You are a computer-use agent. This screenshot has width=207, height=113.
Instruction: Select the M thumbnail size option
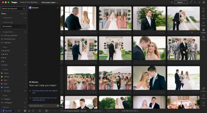[49, 111]
